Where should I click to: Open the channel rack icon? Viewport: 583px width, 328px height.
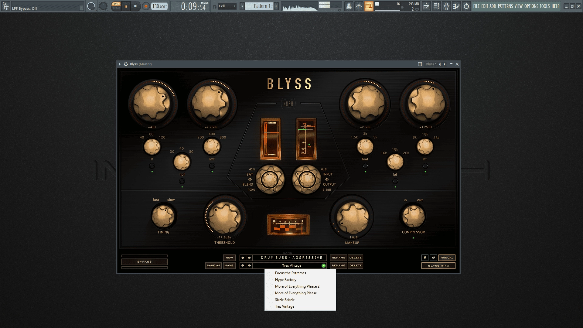coord(436,6)
